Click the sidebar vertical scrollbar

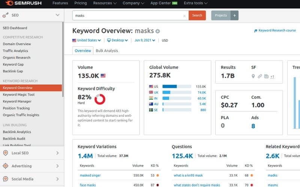pyautogui.click(x=63, y=59)
